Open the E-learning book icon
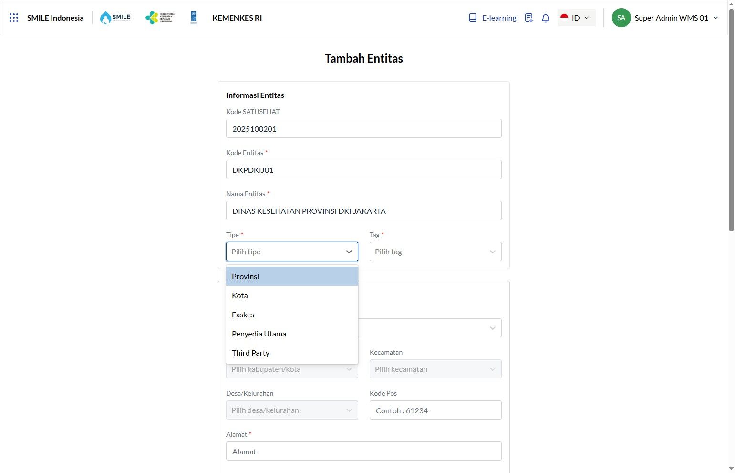Screen dimensions: 735x473 (x=473, y=18)
